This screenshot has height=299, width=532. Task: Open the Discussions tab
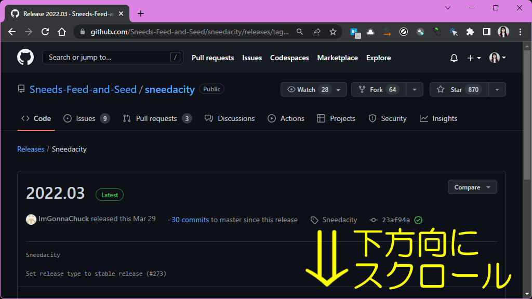[x=236, y=118]
